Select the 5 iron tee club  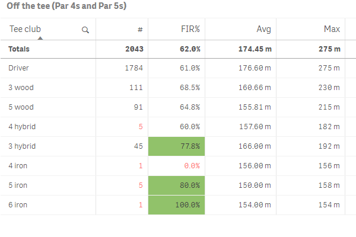click(x=18, y=185)
